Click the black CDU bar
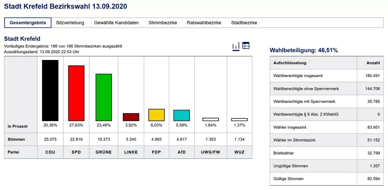The image size is (388, 190). (x=50, y=90)
